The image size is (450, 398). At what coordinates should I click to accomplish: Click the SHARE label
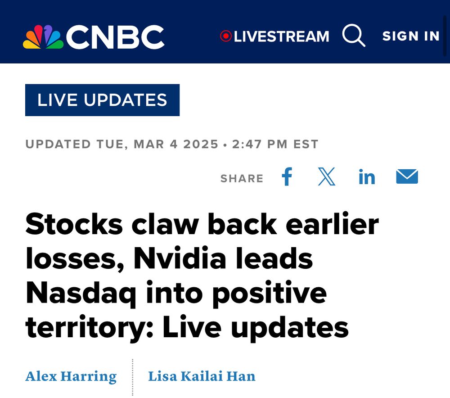pyautogui.click(x=242, y=178)
